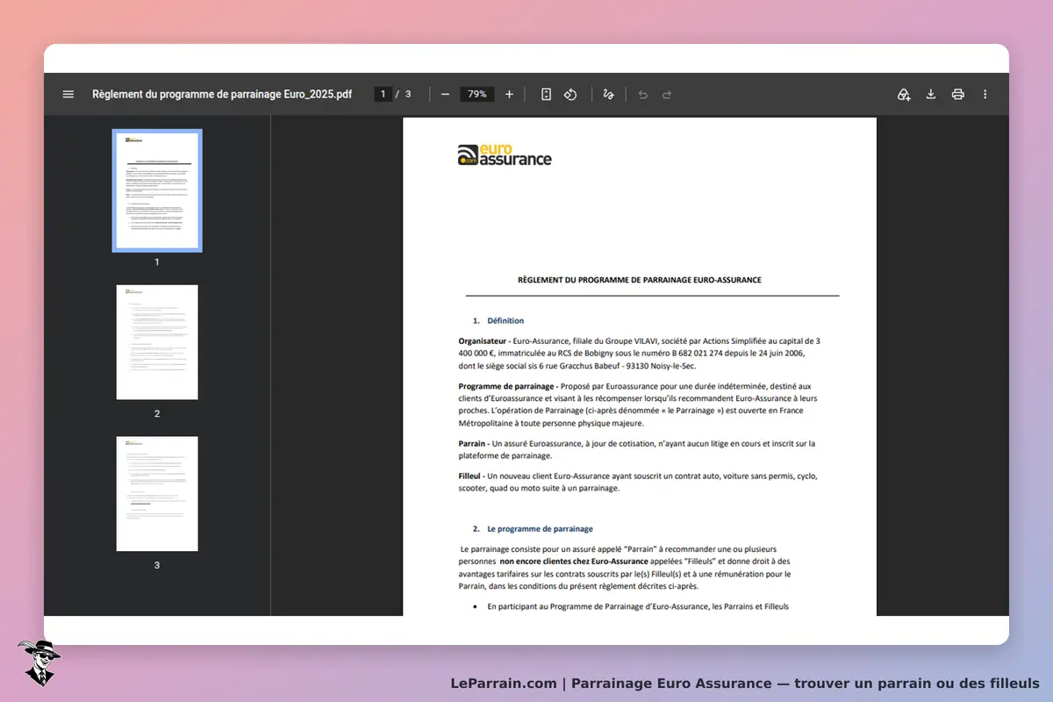
Task: Click the page number input field
Action: (383, 94)
